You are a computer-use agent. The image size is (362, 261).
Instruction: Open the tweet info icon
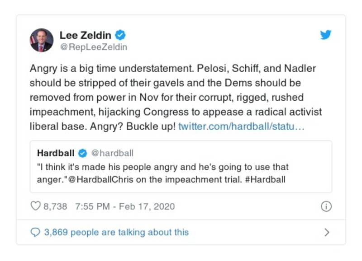click(326, 206)
